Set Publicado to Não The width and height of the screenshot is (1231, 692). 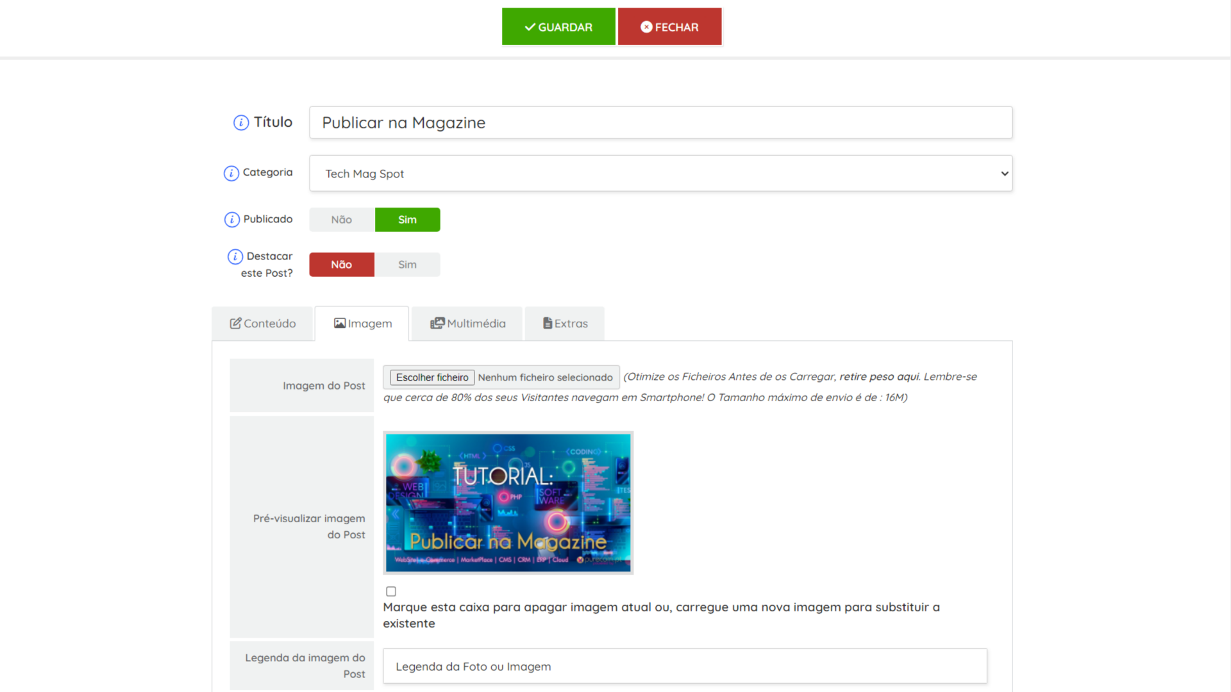coord(342,220)
